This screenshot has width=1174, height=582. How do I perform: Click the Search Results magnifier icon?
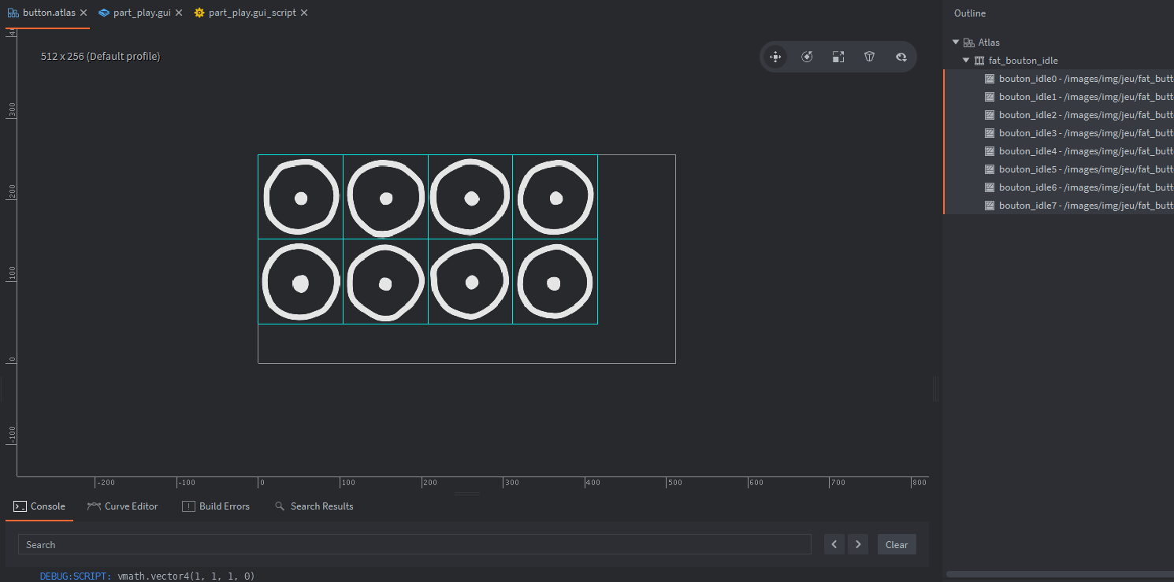(280, 506)
